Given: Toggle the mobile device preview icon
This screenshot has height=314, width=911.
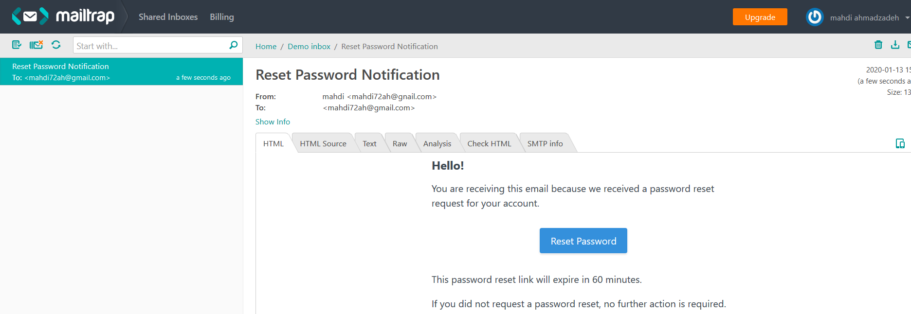Looking at the screenshot, I should (900, 143).
